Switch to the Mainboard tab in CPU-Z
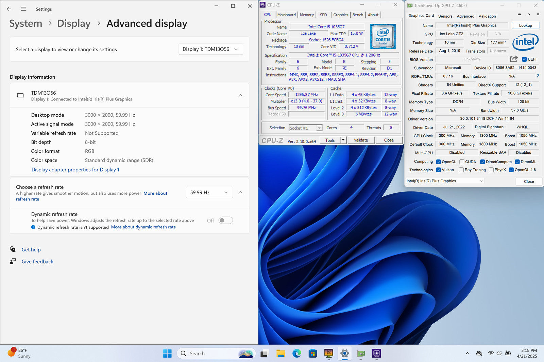 click(x=286, y=15)
